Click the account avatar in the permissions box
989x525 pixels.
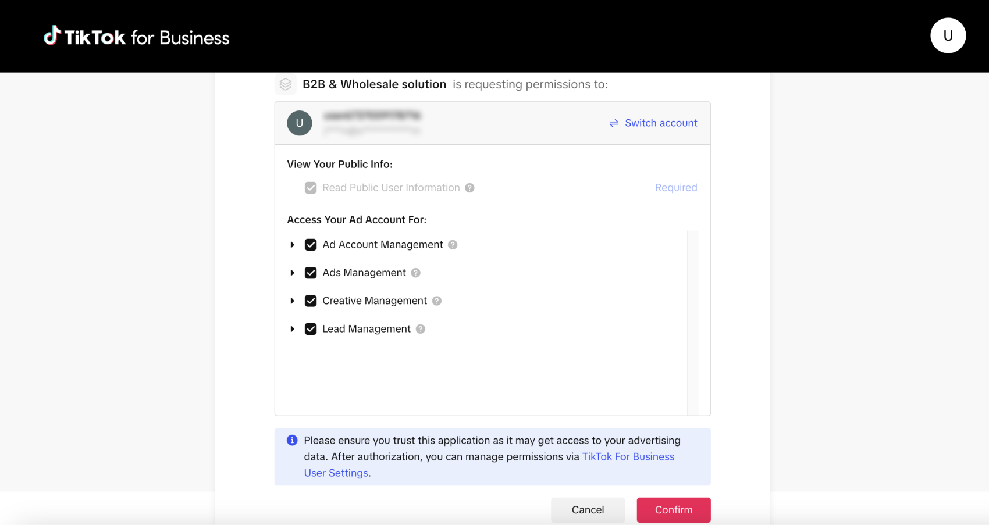300,123
